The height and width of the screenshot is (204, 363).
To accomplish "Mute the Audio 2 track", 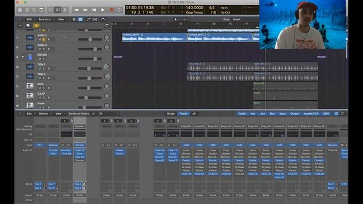I will pyautogui.click(x=40, y=40).
